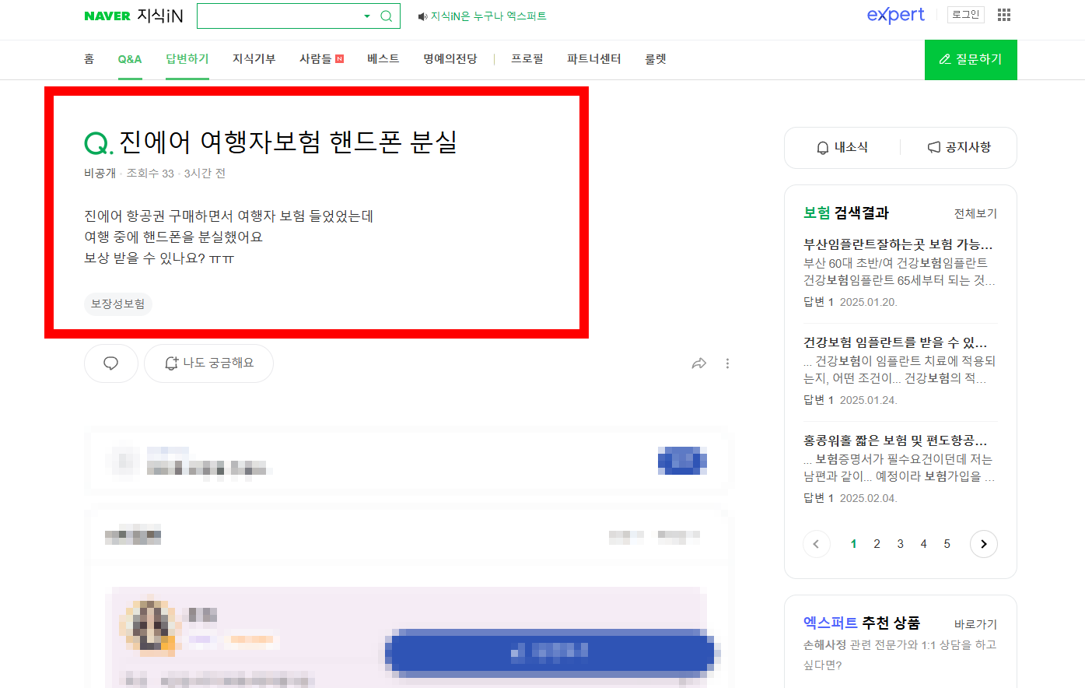1085x688 pixels.
Task: Select the Q&A tab
Action: (x=130, y=59)
